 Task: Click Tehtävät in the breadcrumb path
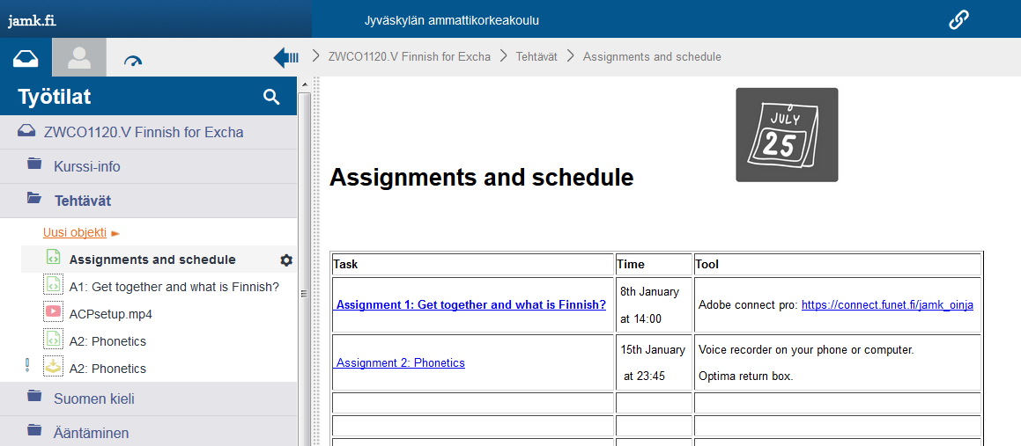pyautogui.click(x=536, y=57)
